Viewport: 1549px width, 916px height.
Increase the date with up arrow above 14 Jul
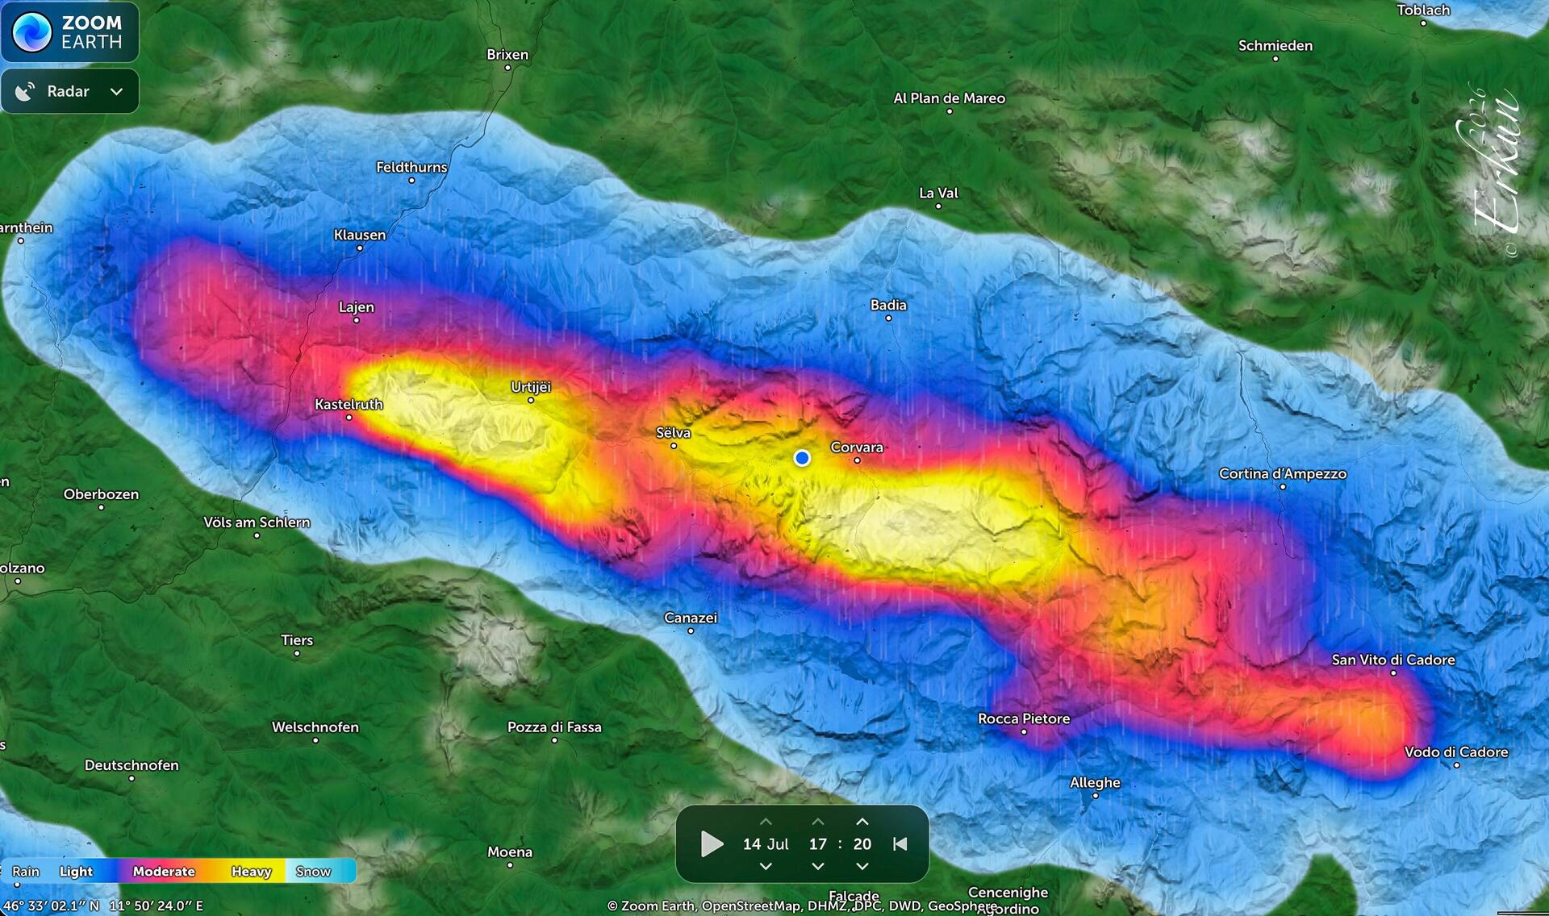point(766,822)
